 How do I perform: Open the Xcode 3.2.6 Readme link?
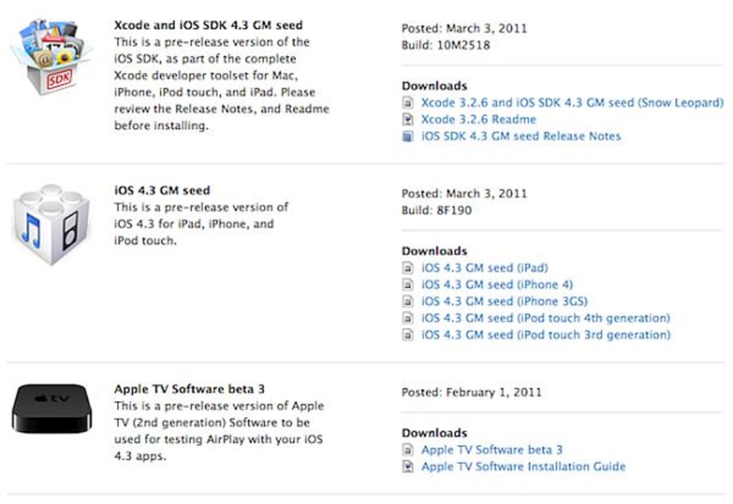[x=479, y=119]
